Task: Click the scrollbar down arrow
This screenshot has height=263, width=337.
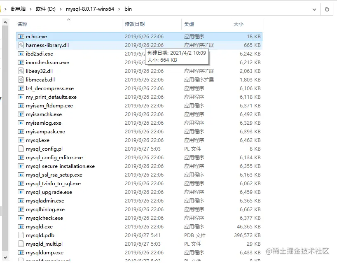Action: pos(5,257)
